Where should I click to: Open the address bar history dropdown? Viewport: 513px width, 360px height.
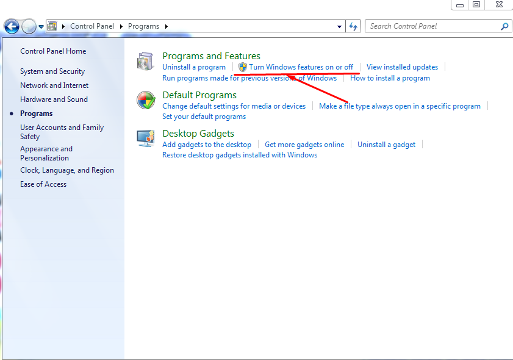point(339,26)
